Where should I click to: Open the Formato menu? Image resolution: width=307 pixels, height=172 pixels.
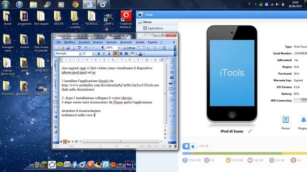point(111,42)
